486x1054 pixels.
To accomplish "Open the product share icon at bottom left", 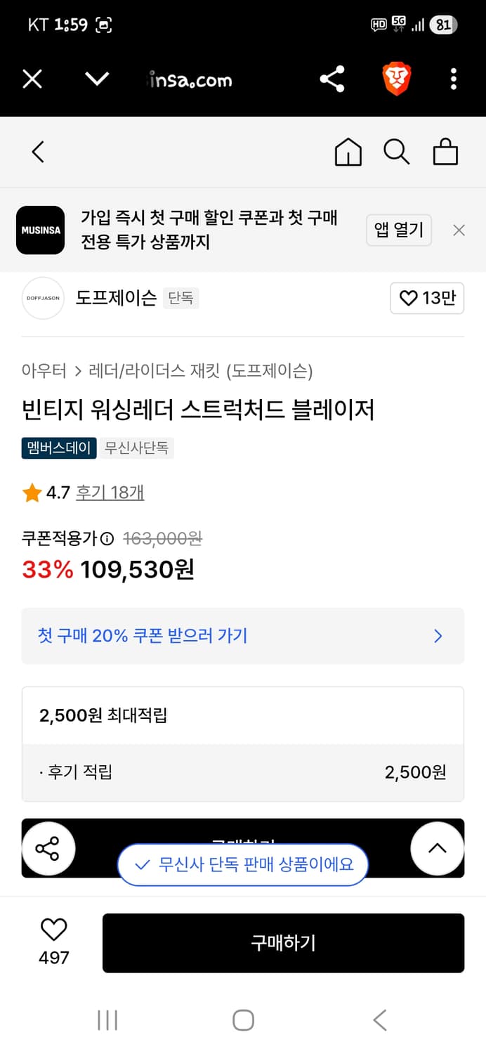I will pyautogui.click(x=48, y=848).
